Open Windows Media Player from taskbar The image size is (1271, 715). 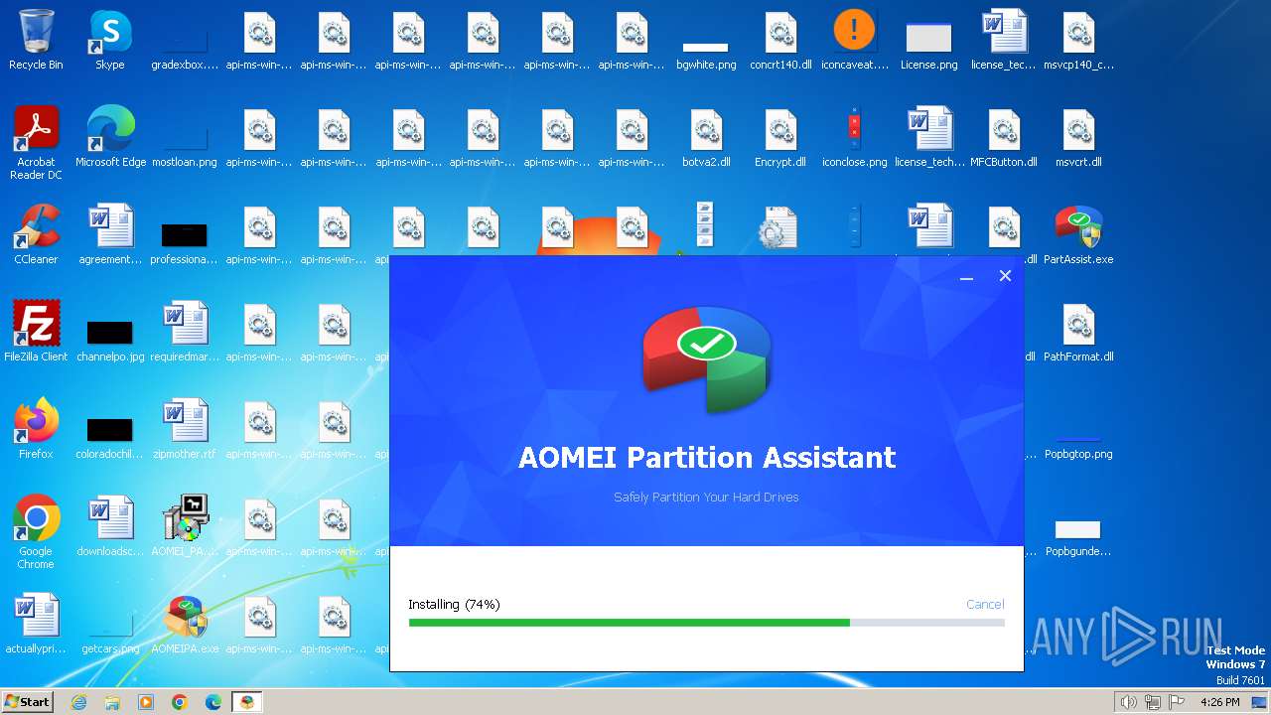tap(146, 702)
